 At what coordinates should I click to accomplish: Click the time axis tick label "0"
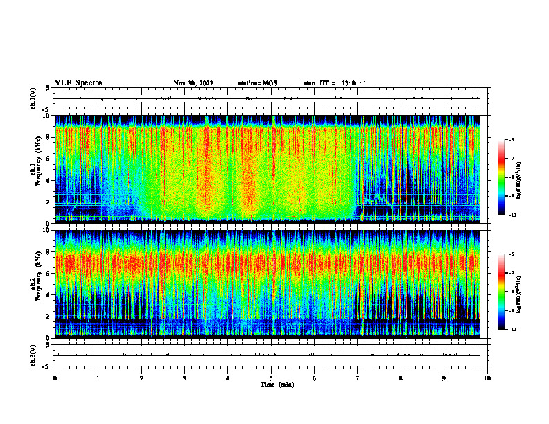(55, 378)
